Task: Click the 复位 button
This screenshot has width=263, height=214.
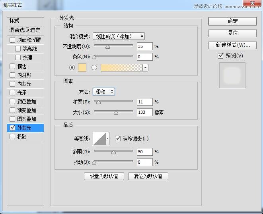Action: click(232, 33)
